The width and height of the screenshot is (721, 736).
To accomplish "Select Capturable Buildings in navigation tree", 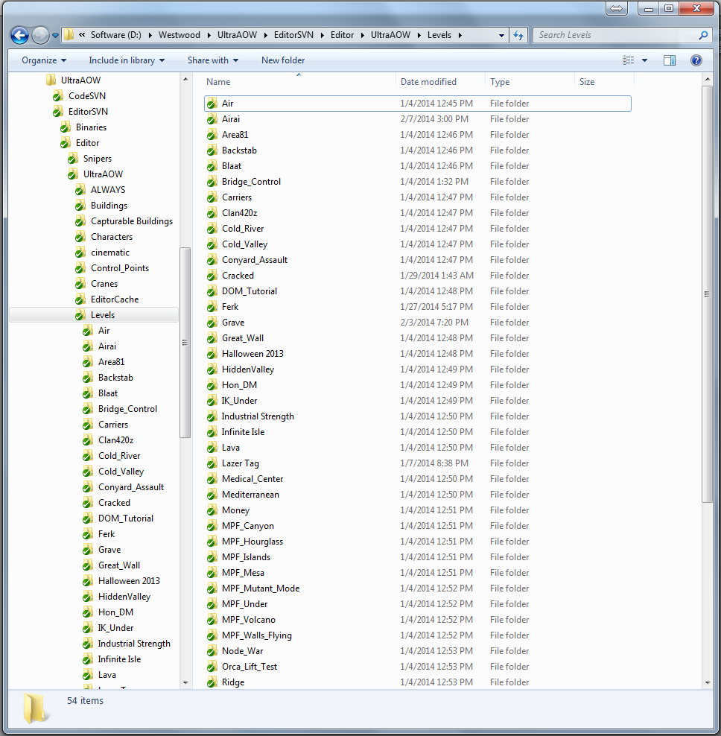I will coord(131,221).
